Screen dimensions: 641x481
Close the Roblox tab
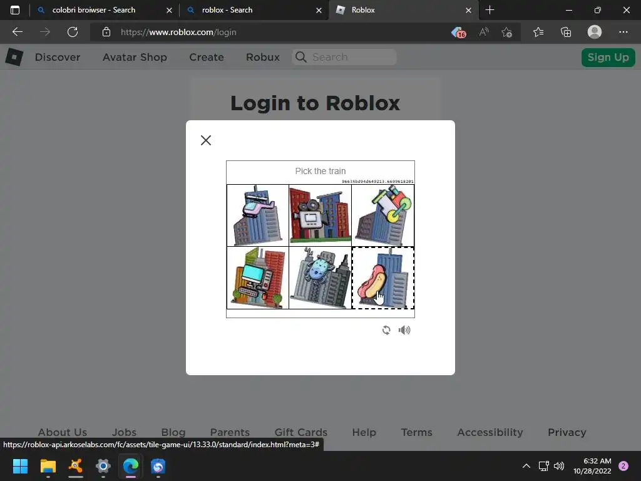pyautogui.click(x=468, y=10)
